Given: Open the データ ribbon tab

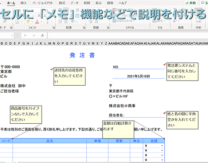Looking at the screenshot, I should (74, 3).
